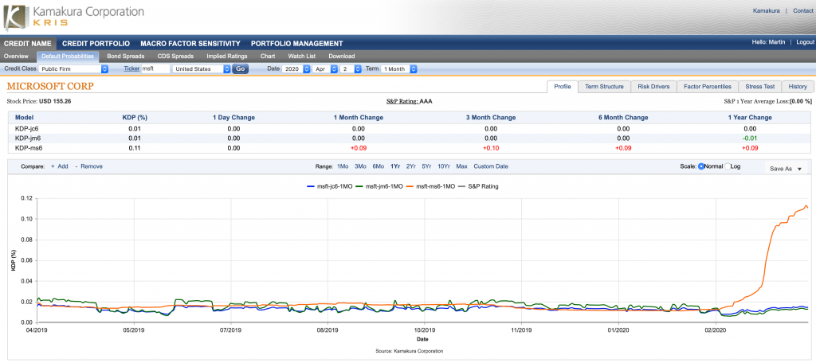This screenshot has width=816, height=363.
Task: Switch to the Term Structure tab
Action: click(604, 87)
